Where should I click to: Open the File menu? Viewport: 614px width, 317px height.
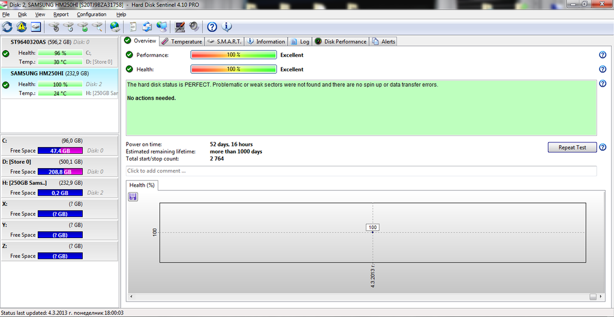pyautogui.click(x=6, y=14)
